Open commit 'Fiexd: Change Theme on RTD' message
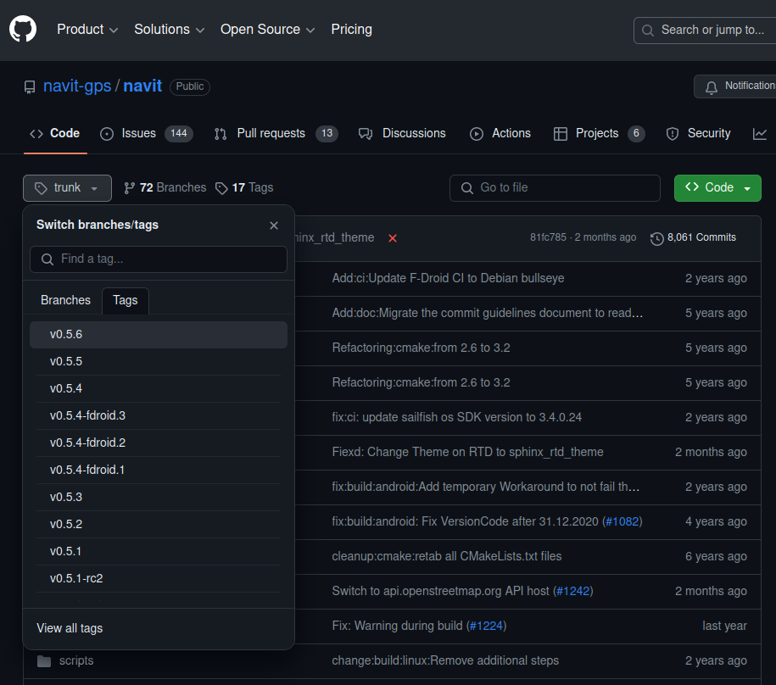This screenshot has width=776, height=685. tap(467, 452)
